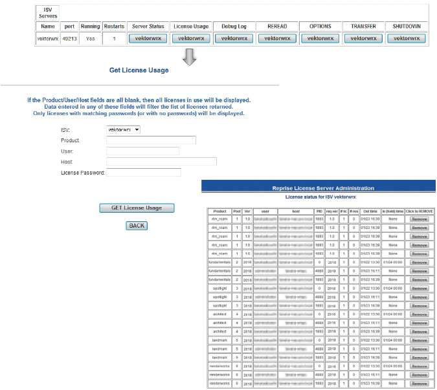Remove landmark license with PID 4888
This screenshot has height=390, width=437.
tap(419, 349)
